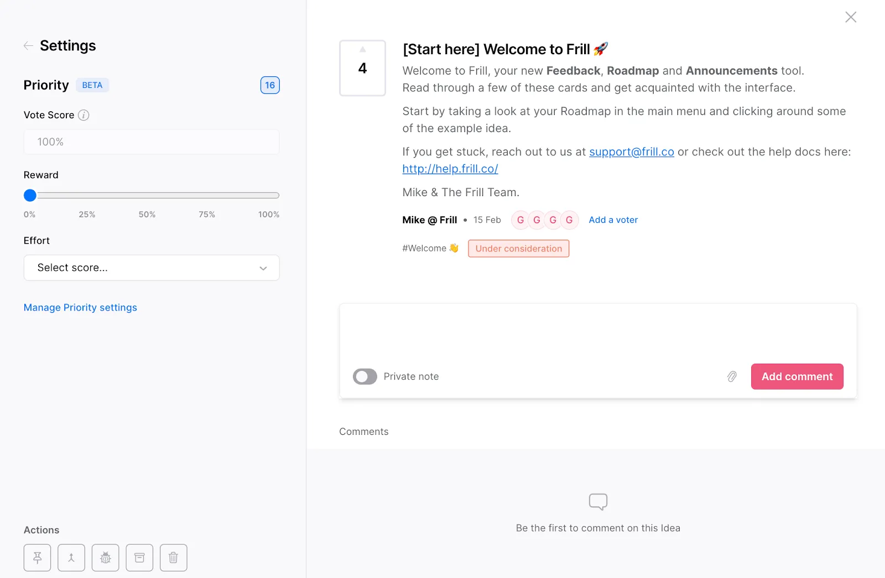Click the Add a voter link
Screen dimensions: 885x578
click(x=613, y=220)
